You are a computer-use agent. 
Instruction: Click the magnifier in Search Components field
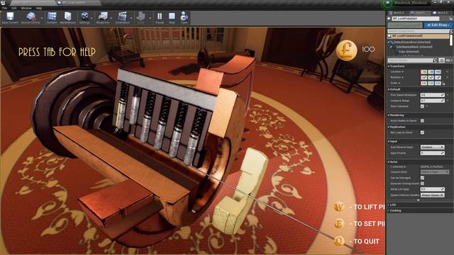point(450,31)
